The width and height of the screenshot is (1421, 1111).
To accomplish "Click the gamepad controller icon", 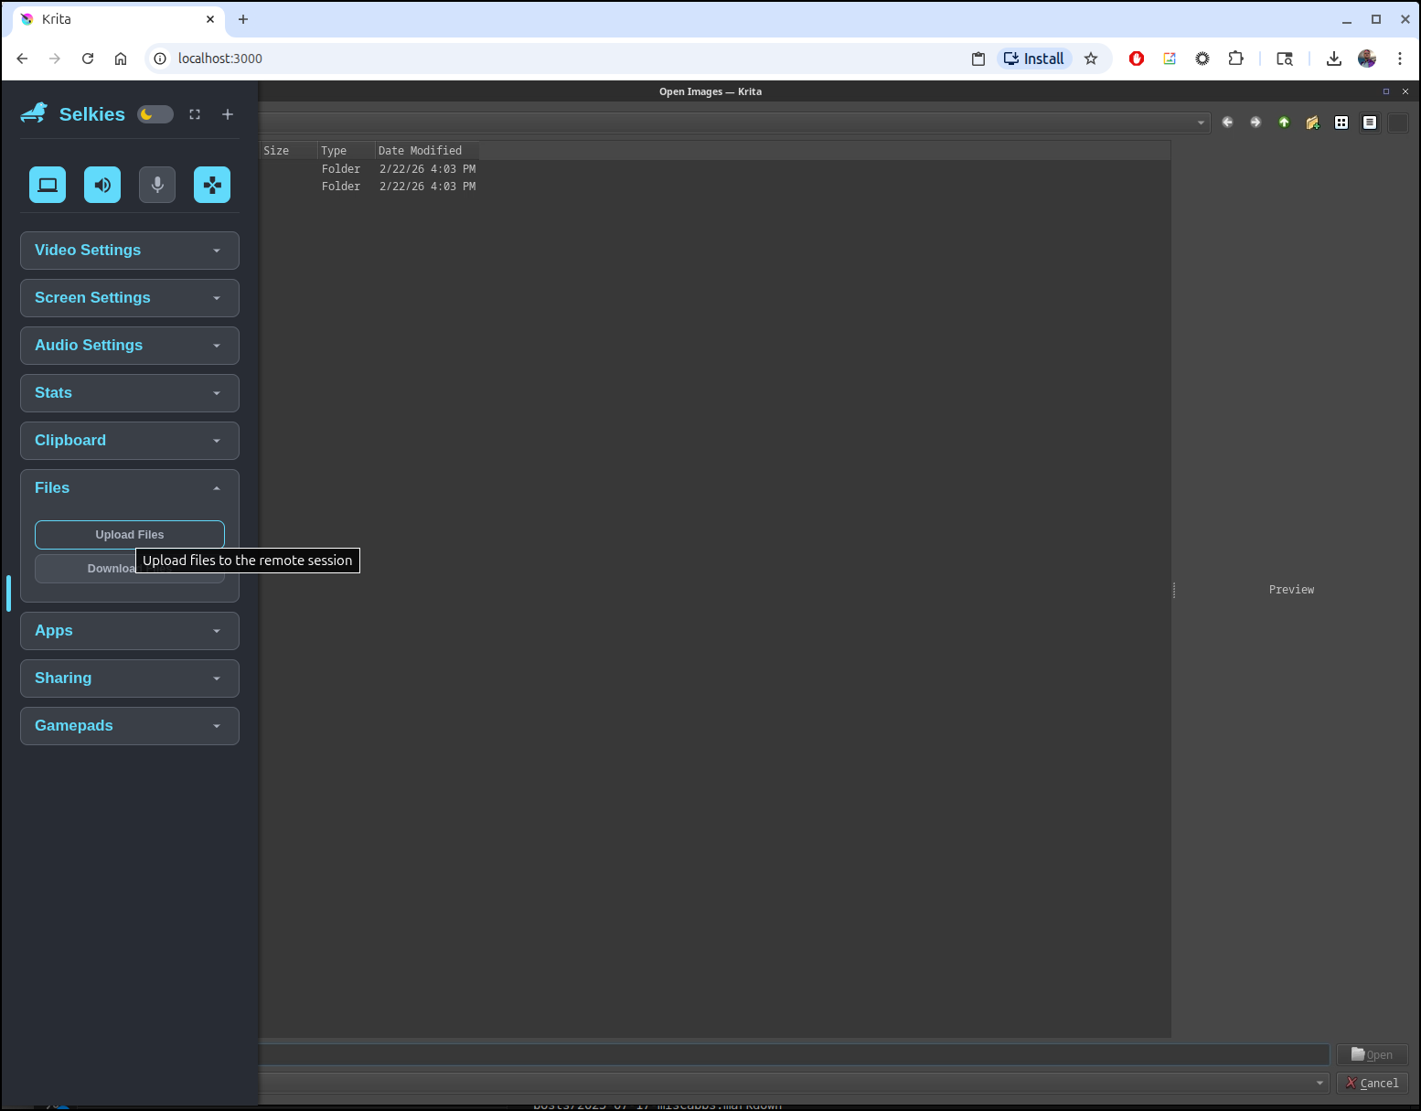I will 212,185.
